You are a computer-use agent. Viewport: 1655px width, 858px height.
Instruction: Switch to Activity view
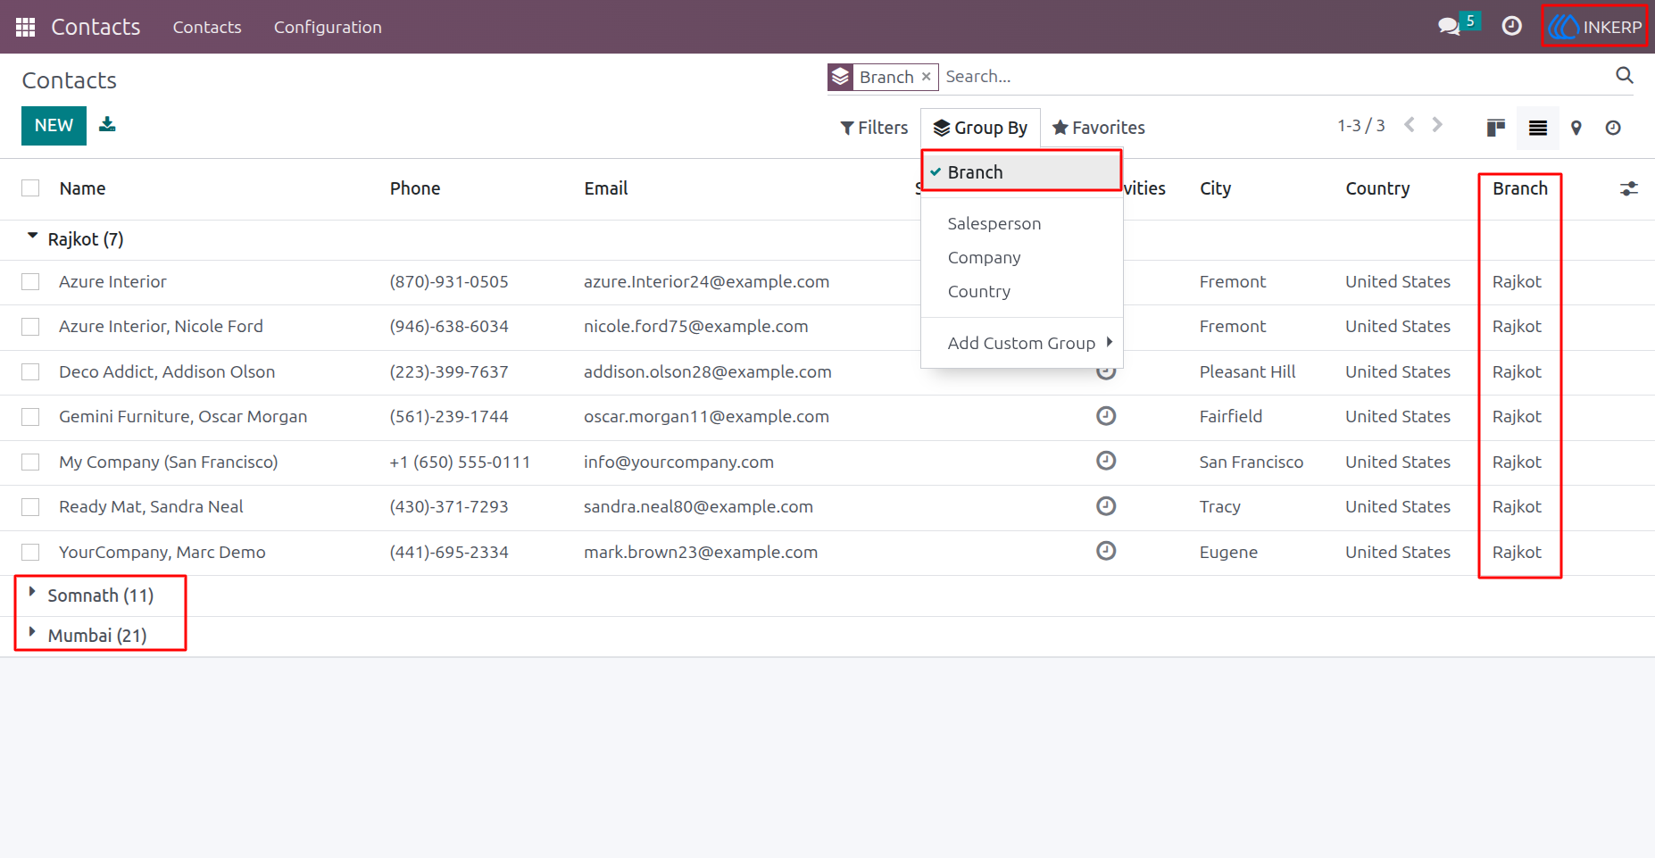1613,128
